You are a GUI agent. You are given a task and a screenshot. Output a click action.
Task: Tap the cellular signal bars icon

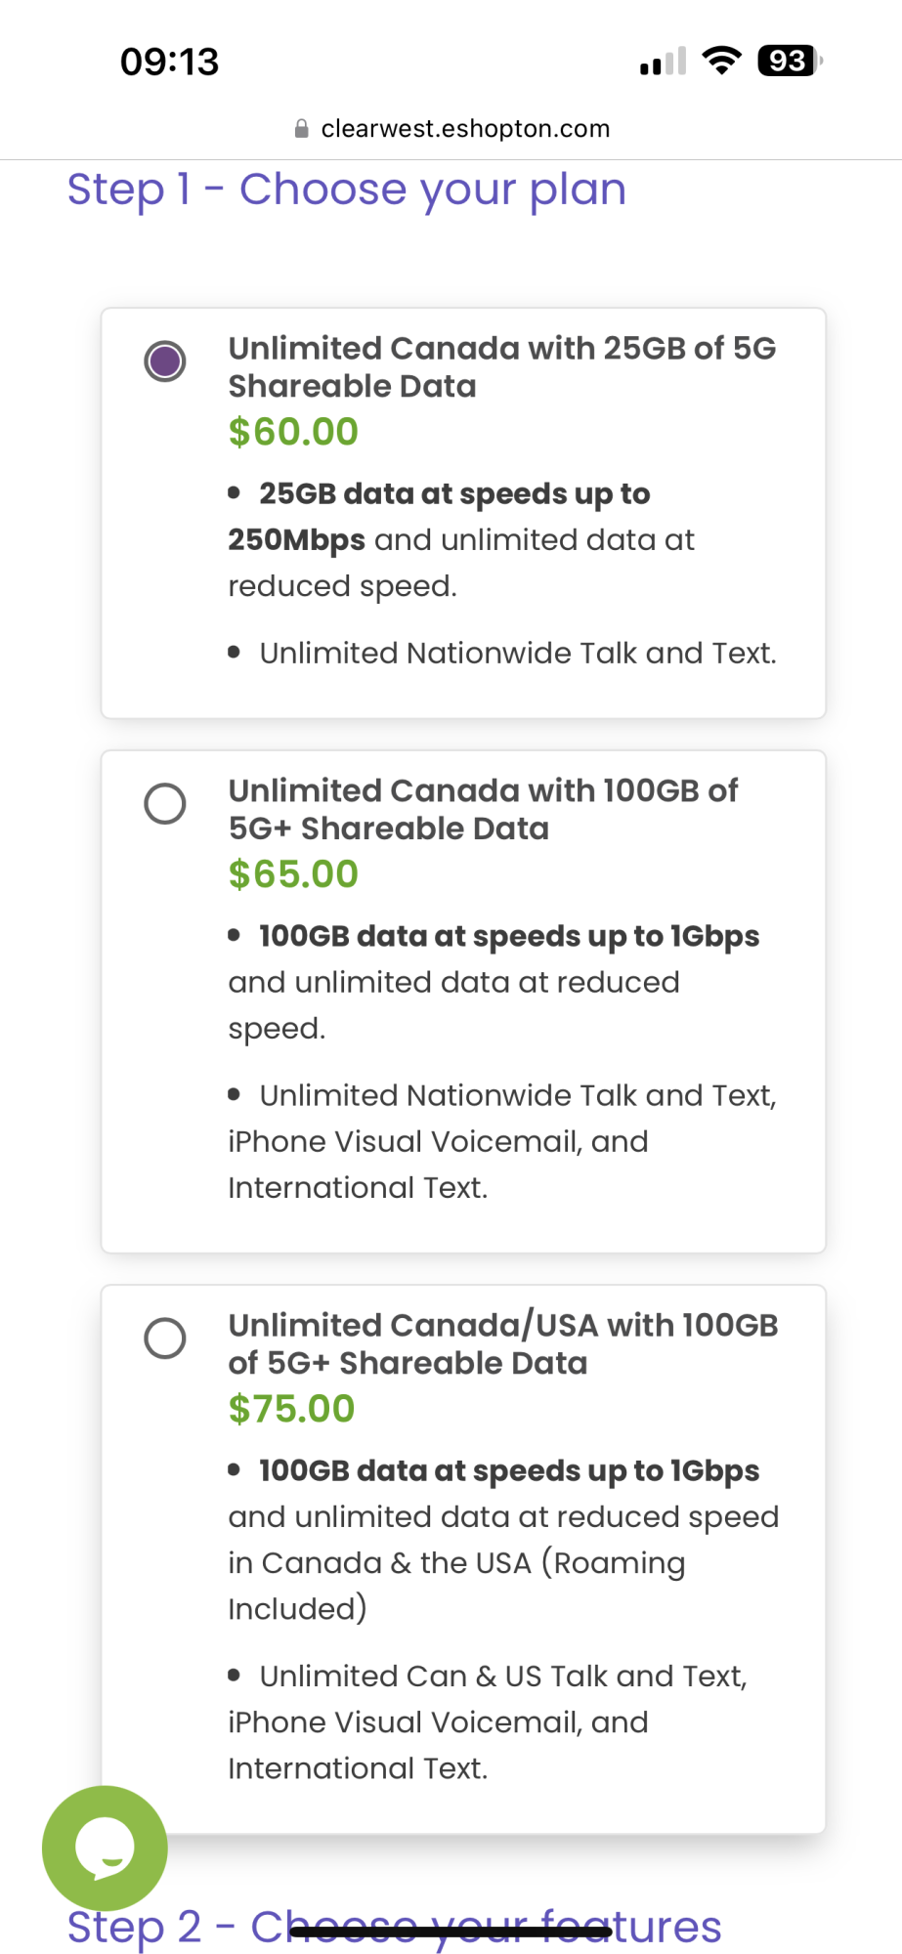[663, 62]
